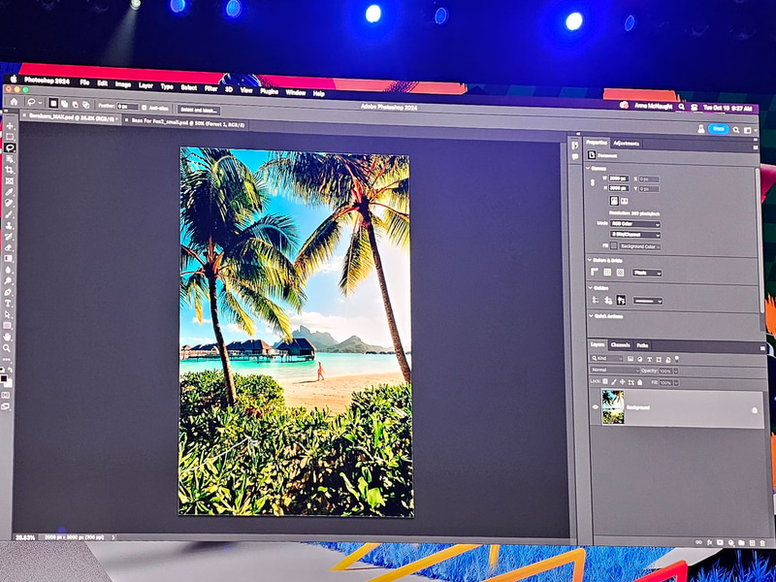Toggle Lock all padlock in Layers panel
This screenshot has width=776, height=582.
pyautogui.click(x=639, y=382)
